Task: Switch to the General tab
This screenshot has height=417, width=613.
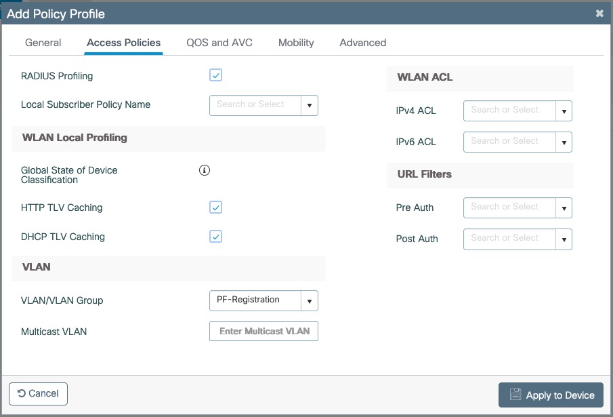Action: click(x=43, y=42)
